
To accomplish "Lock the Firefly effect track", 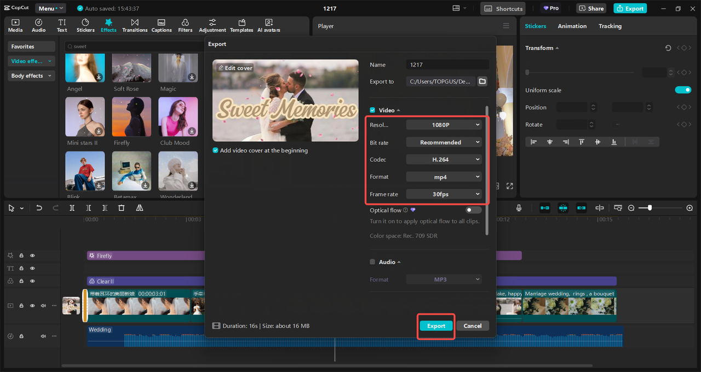I will (x=21, y=255).
